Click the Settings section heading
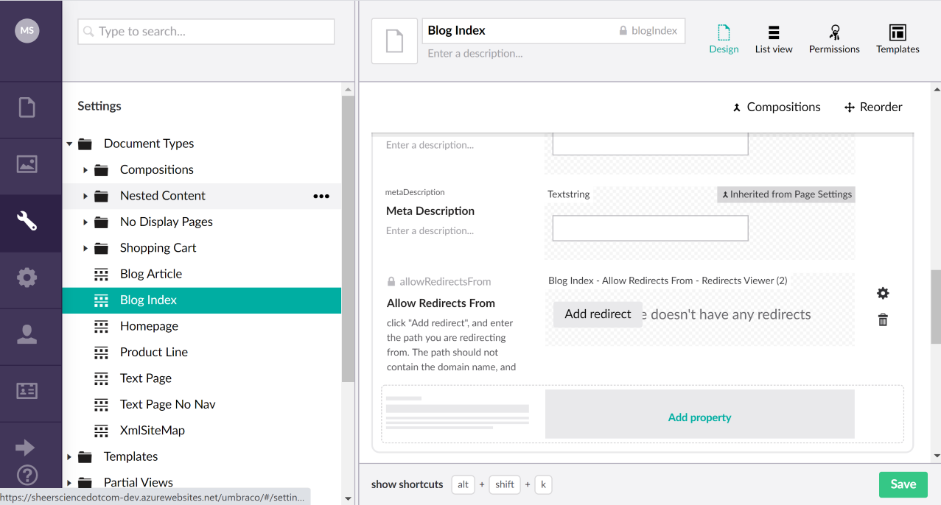 coord(99,106)
